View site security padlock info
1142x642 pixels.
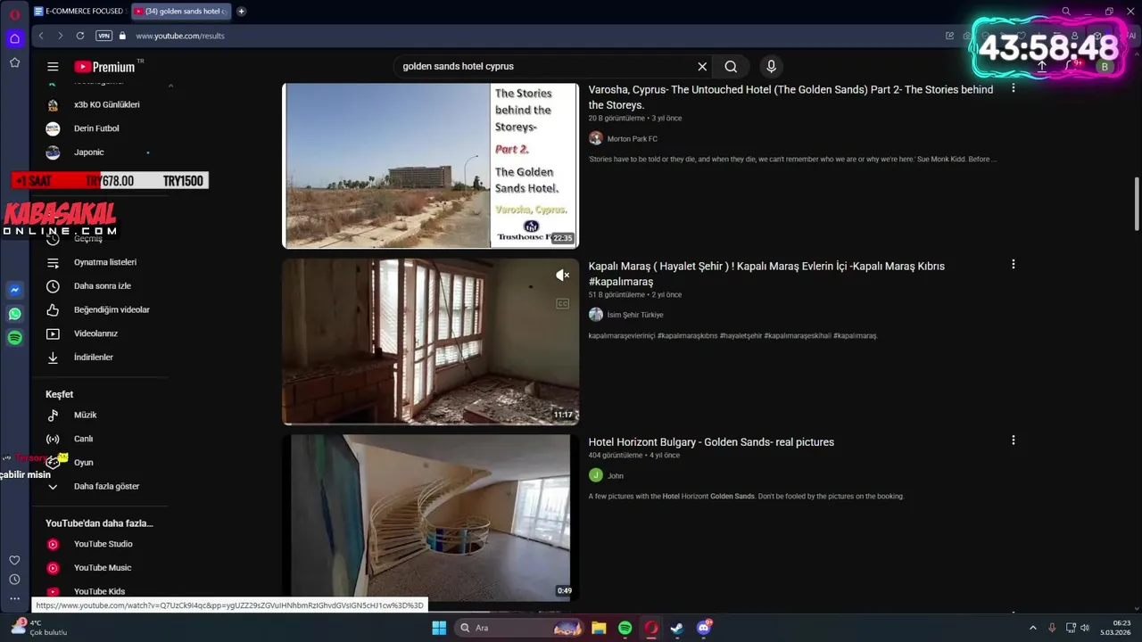click(123, 36)
